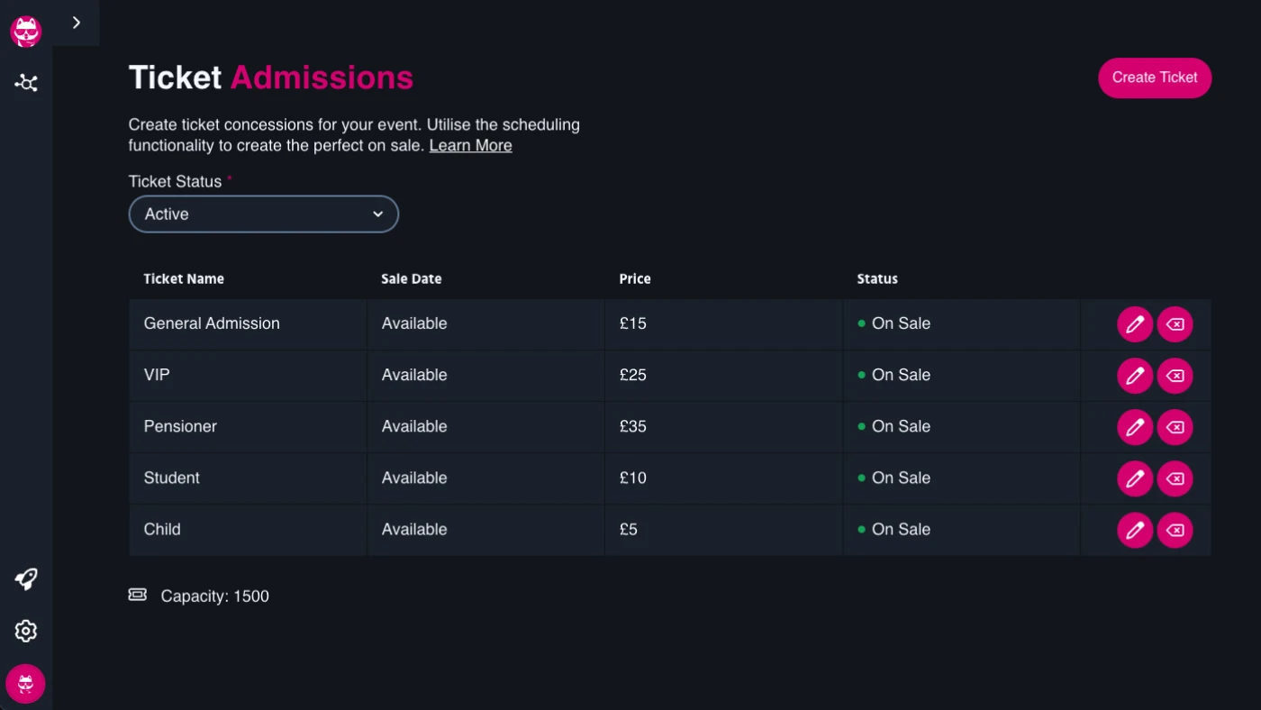
Task: Click the cat logo at top left
Action: [26, 32]
